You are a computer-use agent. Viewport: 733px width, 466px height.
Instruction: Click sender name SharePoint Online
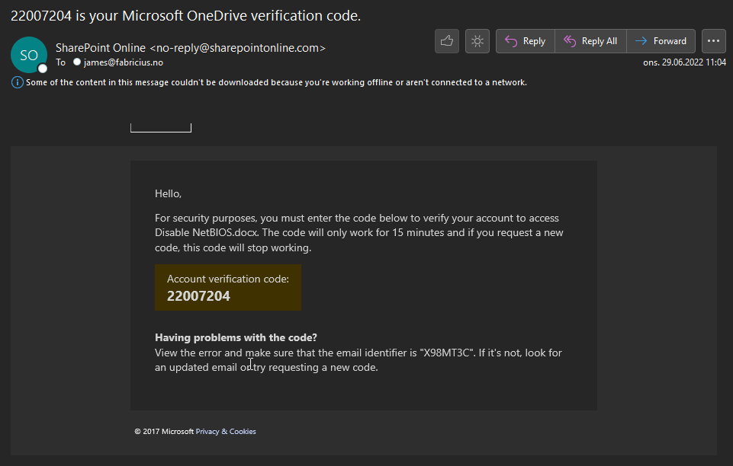101,48
